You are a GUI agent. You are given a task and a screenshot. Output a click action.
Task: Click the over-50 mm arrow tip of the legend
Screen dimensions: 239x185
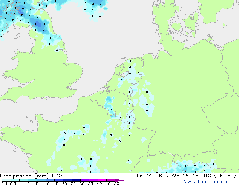click(119, 180)
